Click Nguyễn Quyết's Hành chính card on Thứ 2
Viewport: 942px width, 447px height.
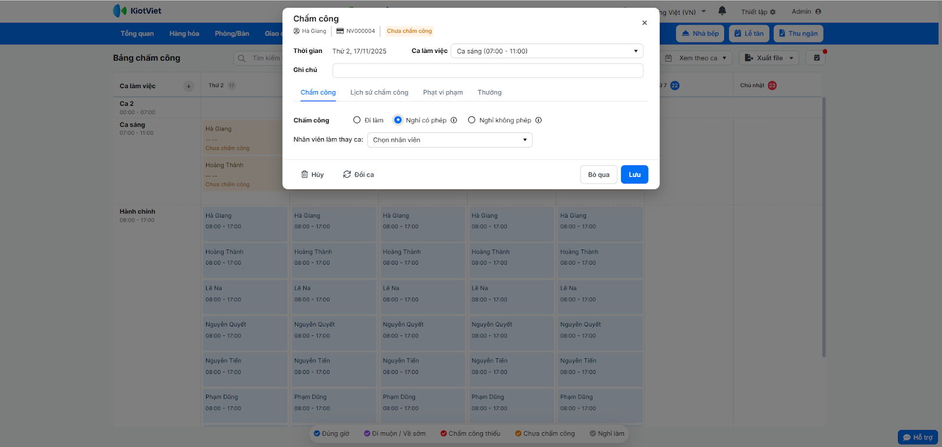(246, 332)
